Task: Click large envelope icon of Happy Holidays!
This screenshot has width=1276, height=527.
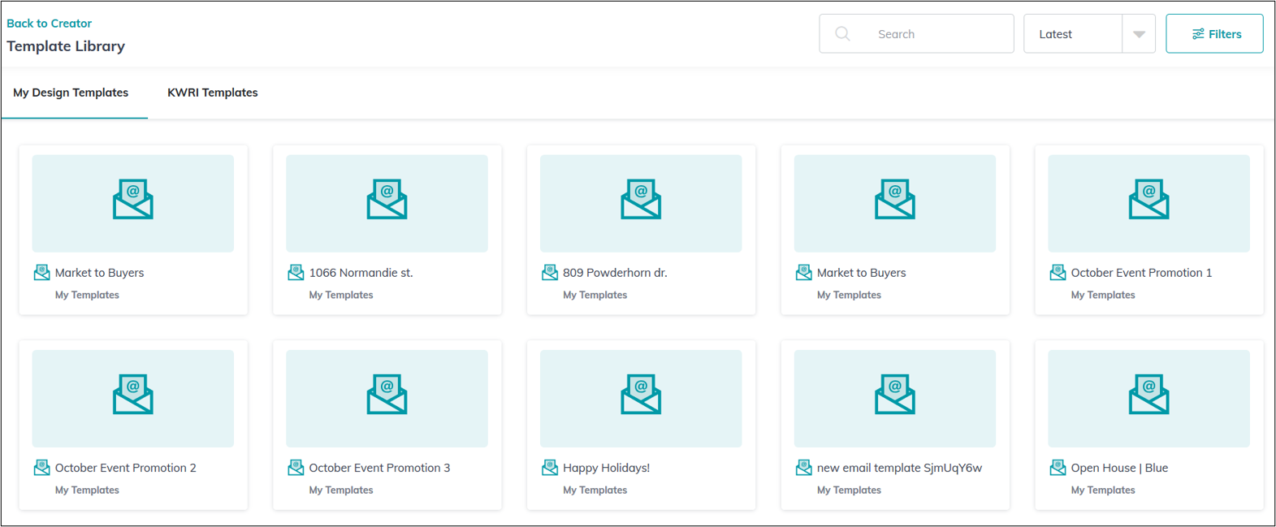Action: pyautogui.click(x=641, y=395)
